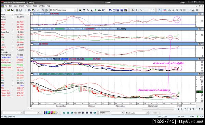
Task: Open the Help menu
Action: point(49,6)
